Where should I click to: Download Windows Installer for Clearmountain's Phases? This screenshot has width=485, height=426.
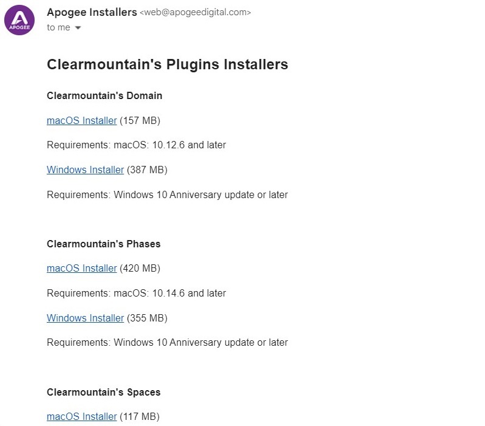[x=85, y=318]
